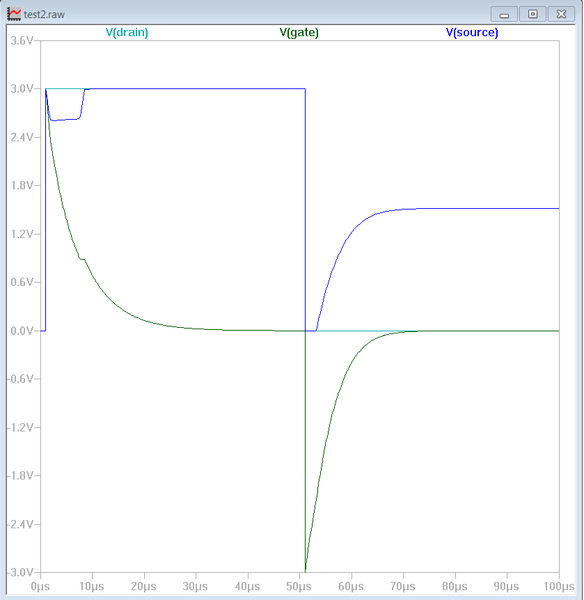The height and width of the screenshot is (600, 584).
Task: Click the 80µs time axis label
Action: coord(455,587)
